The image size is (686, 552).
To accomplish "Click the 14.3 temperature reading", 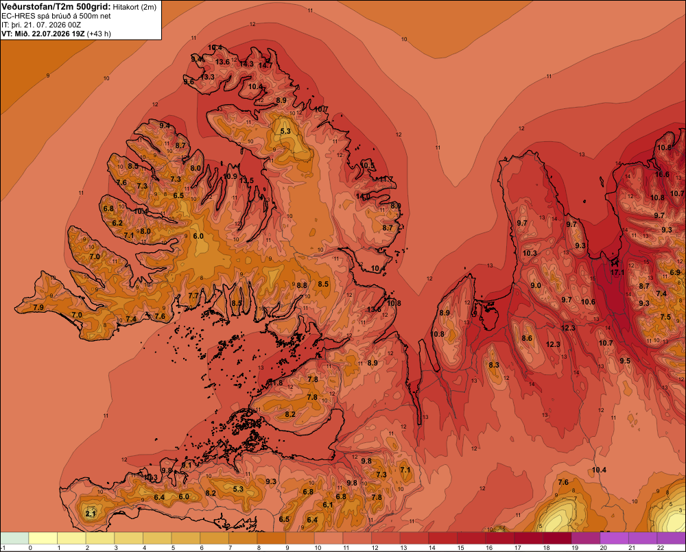I will click(x=246, y=64).
